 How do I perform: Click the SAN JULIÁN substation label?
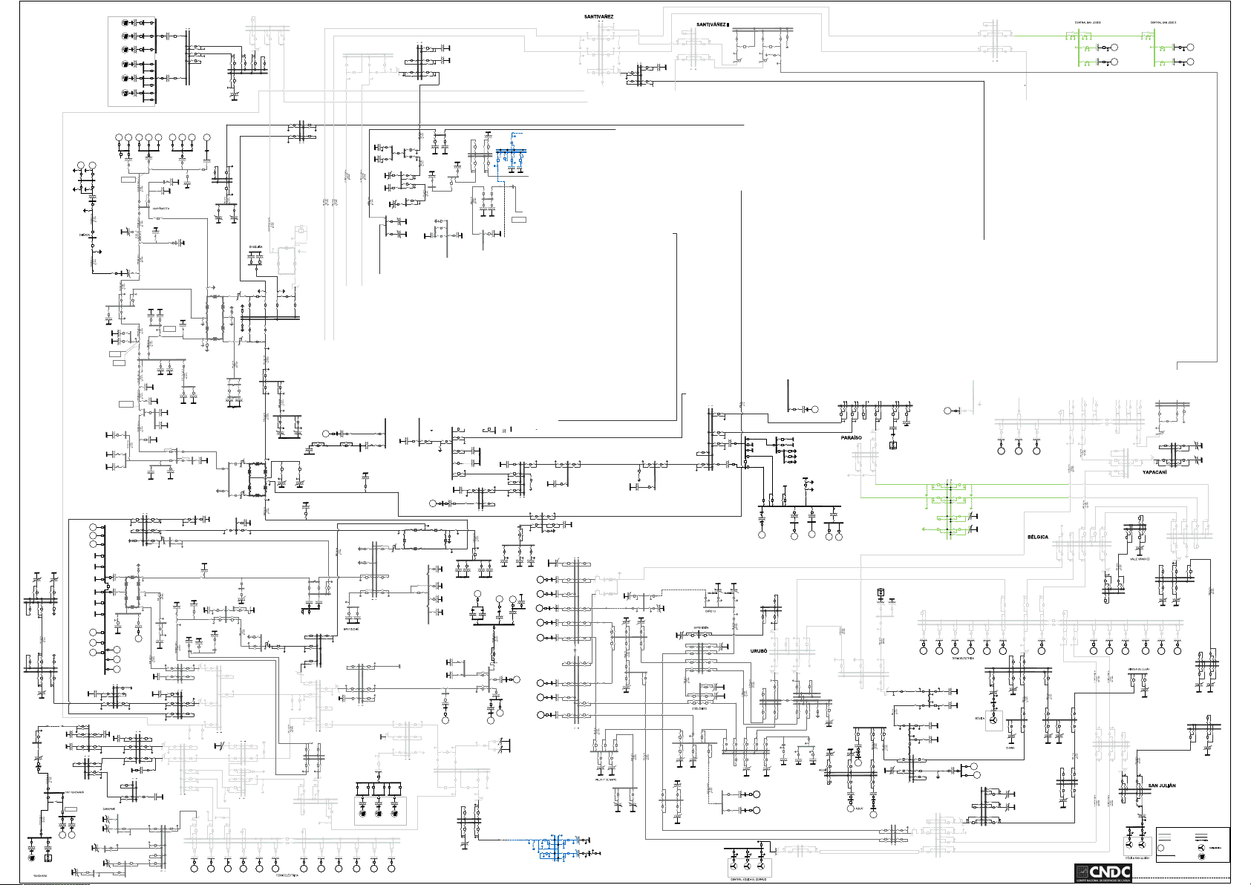1162,786
